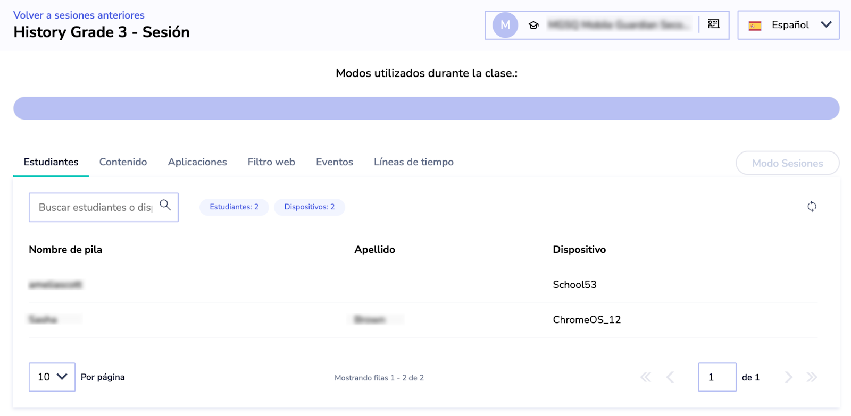Open the Aplicaciones tab
This screenshot has height=416, width=851.
point(197,162)
